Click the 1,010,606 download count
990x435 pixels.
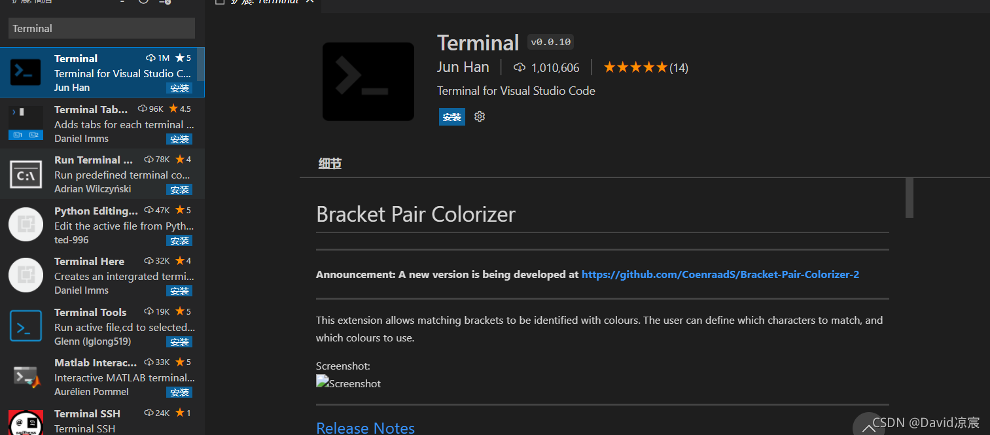click(547, 67)
